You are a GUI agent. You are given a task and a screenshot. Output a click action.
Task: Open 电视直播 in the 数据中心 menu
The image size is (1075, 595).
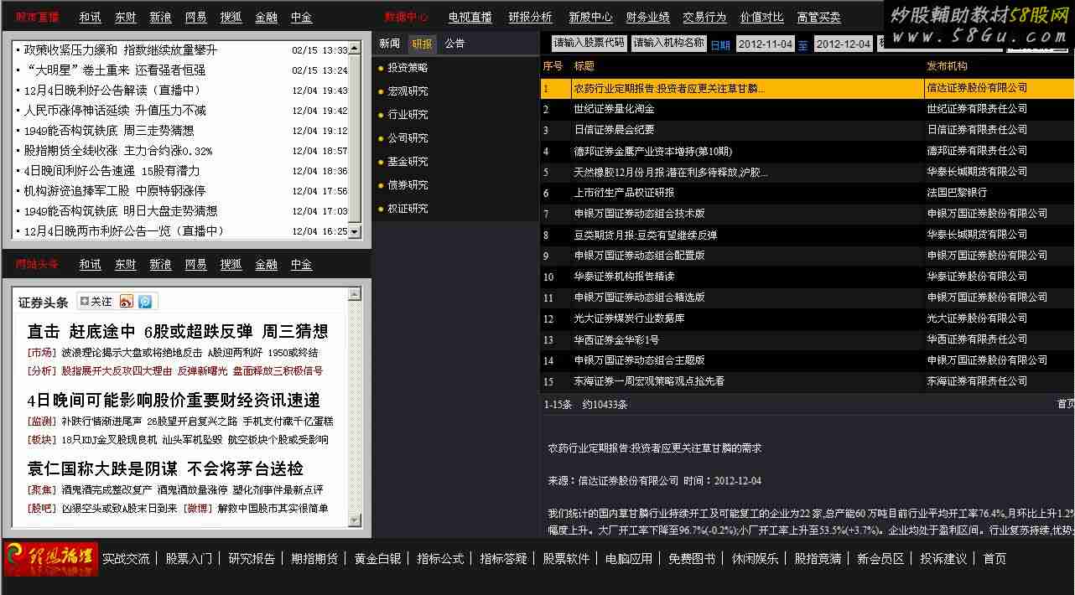coord(470,18)
